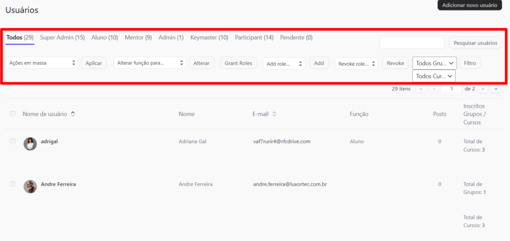The height and width of the screenshot is (241, 510).
Task: Show only Mentor users
Action: 138,37
